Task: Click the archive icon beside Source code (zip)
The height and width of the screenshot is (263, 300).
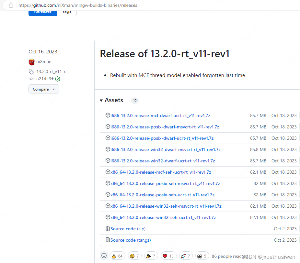Action: [108, 228]
